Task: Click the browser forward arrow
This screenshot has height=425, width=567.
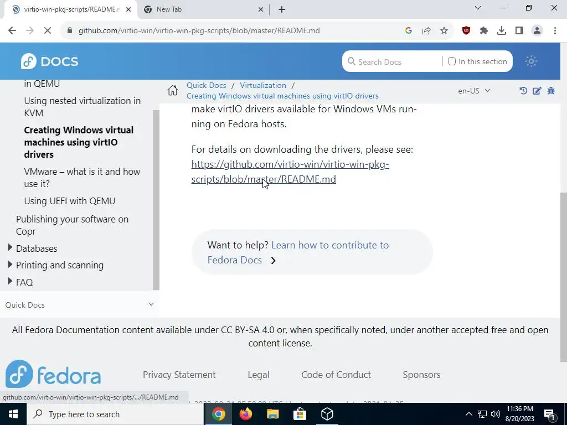Action: [x=30, y=31]
